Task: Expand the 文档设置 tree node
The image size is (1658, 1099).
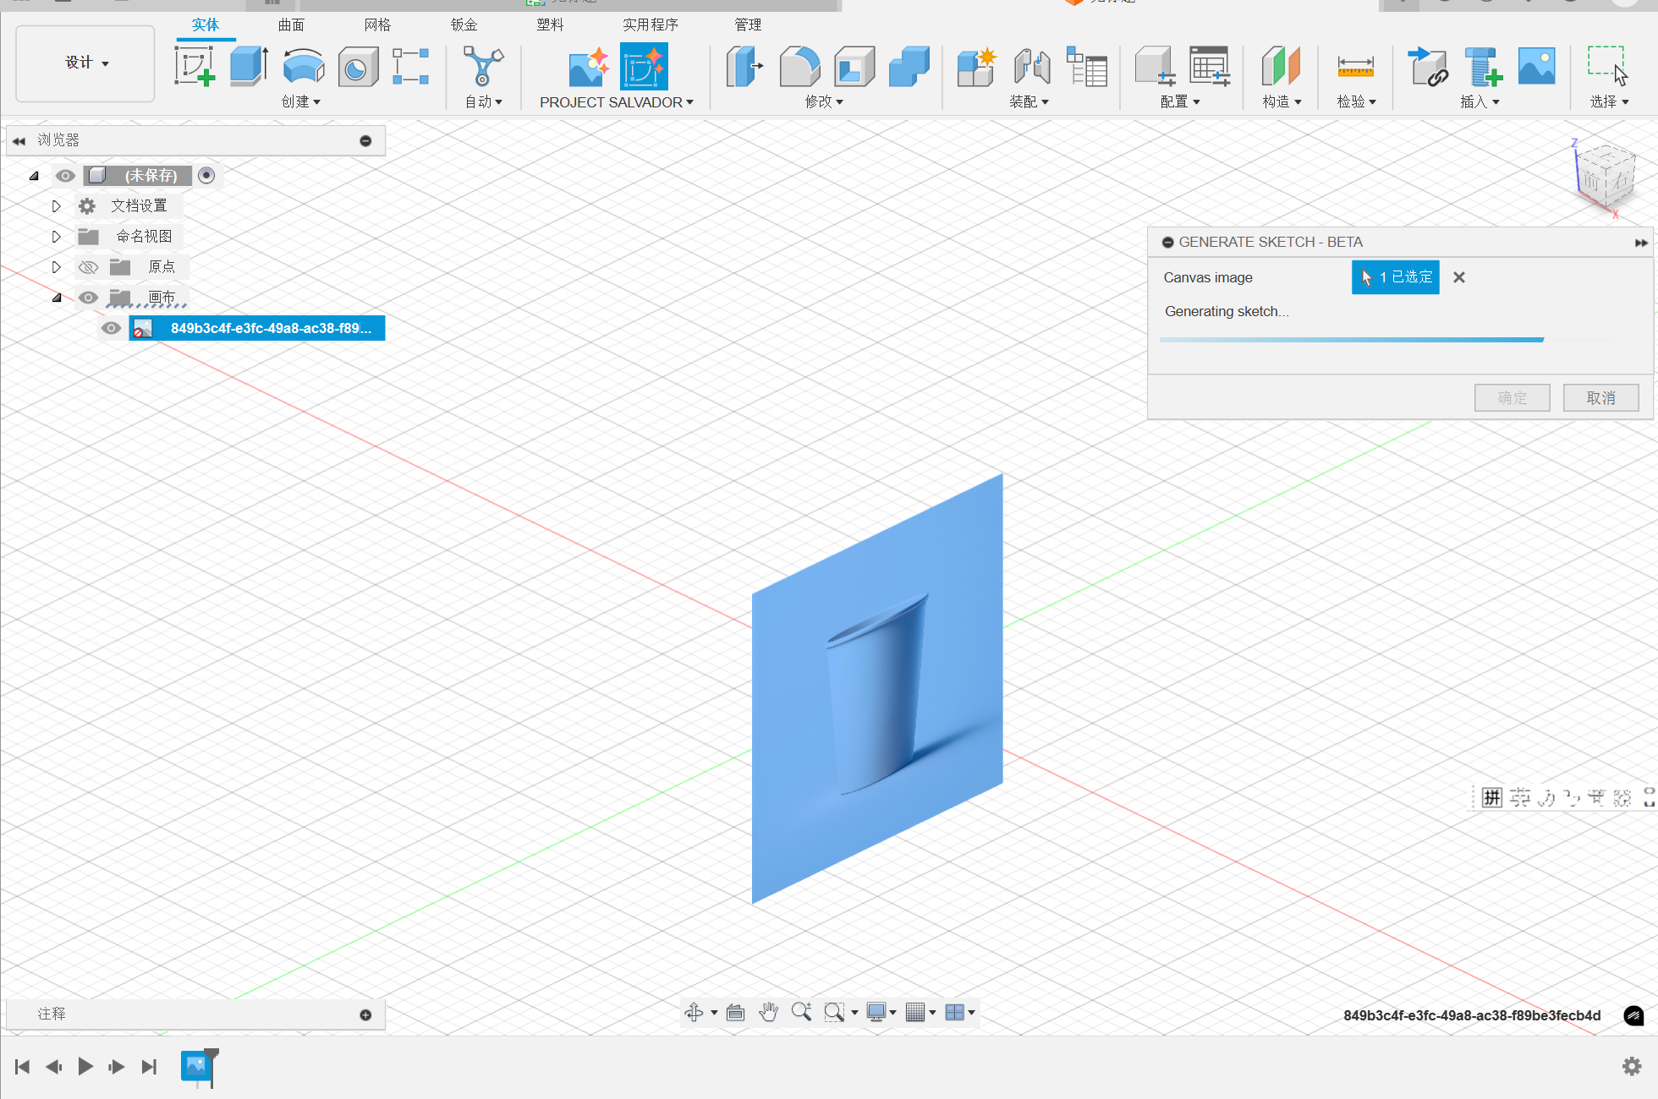Action: (56, 206)
